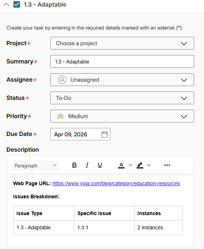204x249 pixels.
Task: Open the yuja.com education-resources link
Action: pos(116,183)
